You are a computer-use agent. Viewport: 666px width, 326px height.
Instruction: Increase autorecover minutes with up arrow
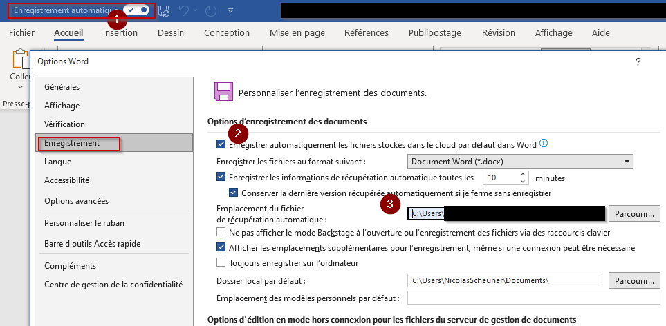(x=524, y=174)
